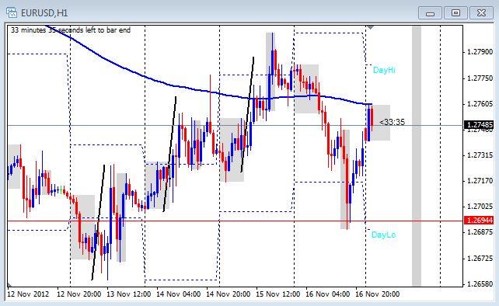Click the 15 Nov 12:00 time label
Viewport: 499px width, 306px height.
click(277, 294)
